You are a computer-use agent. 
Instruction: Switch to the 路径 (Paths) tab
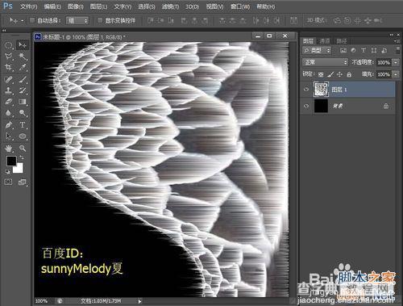pos(342,41)
